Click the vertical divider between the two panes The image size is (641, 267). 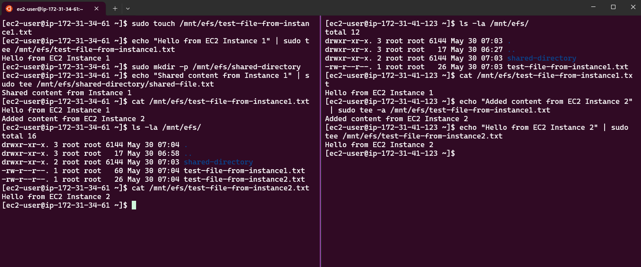320,141
